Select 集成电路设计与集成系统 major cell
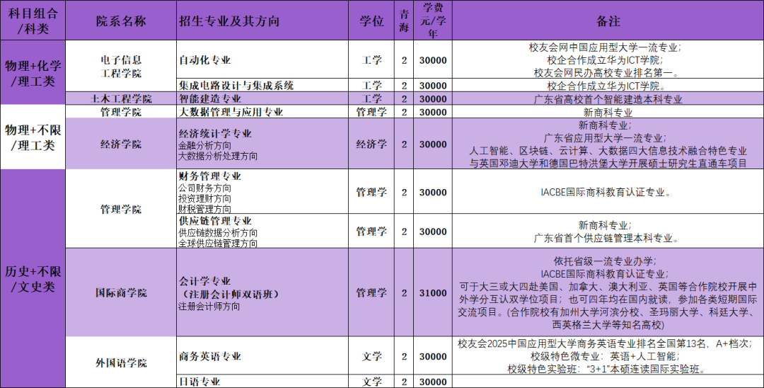This screenshot has height=388, width=764. coord(262,85)
